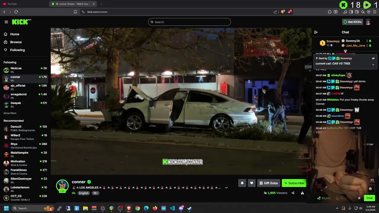Toggle the browser sidebar panel
This screenshot has height=213, width=379.
[x=351, y=12]
